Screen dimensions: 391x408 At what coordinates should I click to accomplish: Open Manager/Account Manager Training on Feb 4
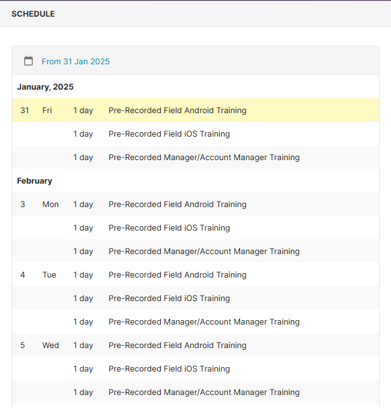point(204,322)
